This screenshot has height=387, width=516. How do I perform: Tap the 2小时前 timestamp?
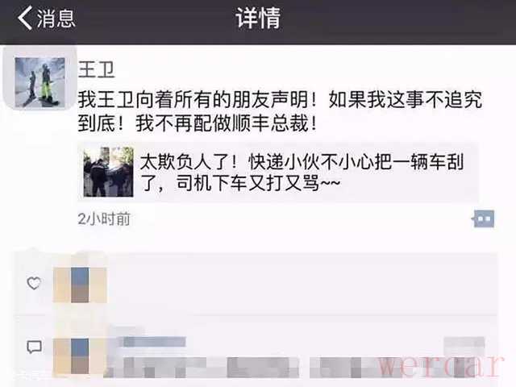click(104, 218)
